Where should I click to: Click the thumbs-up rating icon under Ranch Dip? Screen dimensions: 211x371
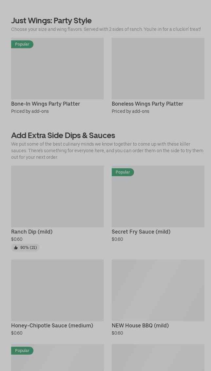(16, 247)
